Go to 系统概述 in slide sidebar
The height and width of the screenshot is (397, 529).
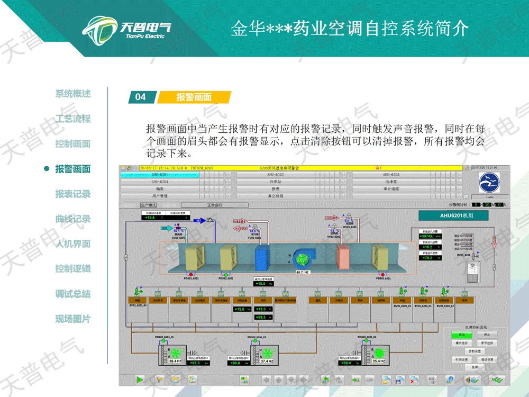click(x=73, y=94)
